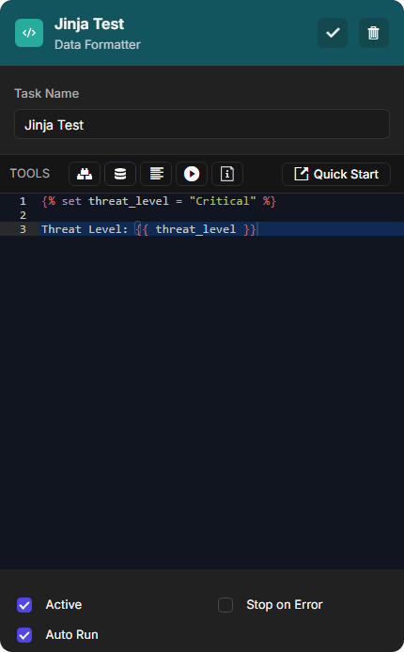This screenshot has height=652, width=404.
Task: Click the Task Name label
Action: pyautogui.click(x=47, y=94)
